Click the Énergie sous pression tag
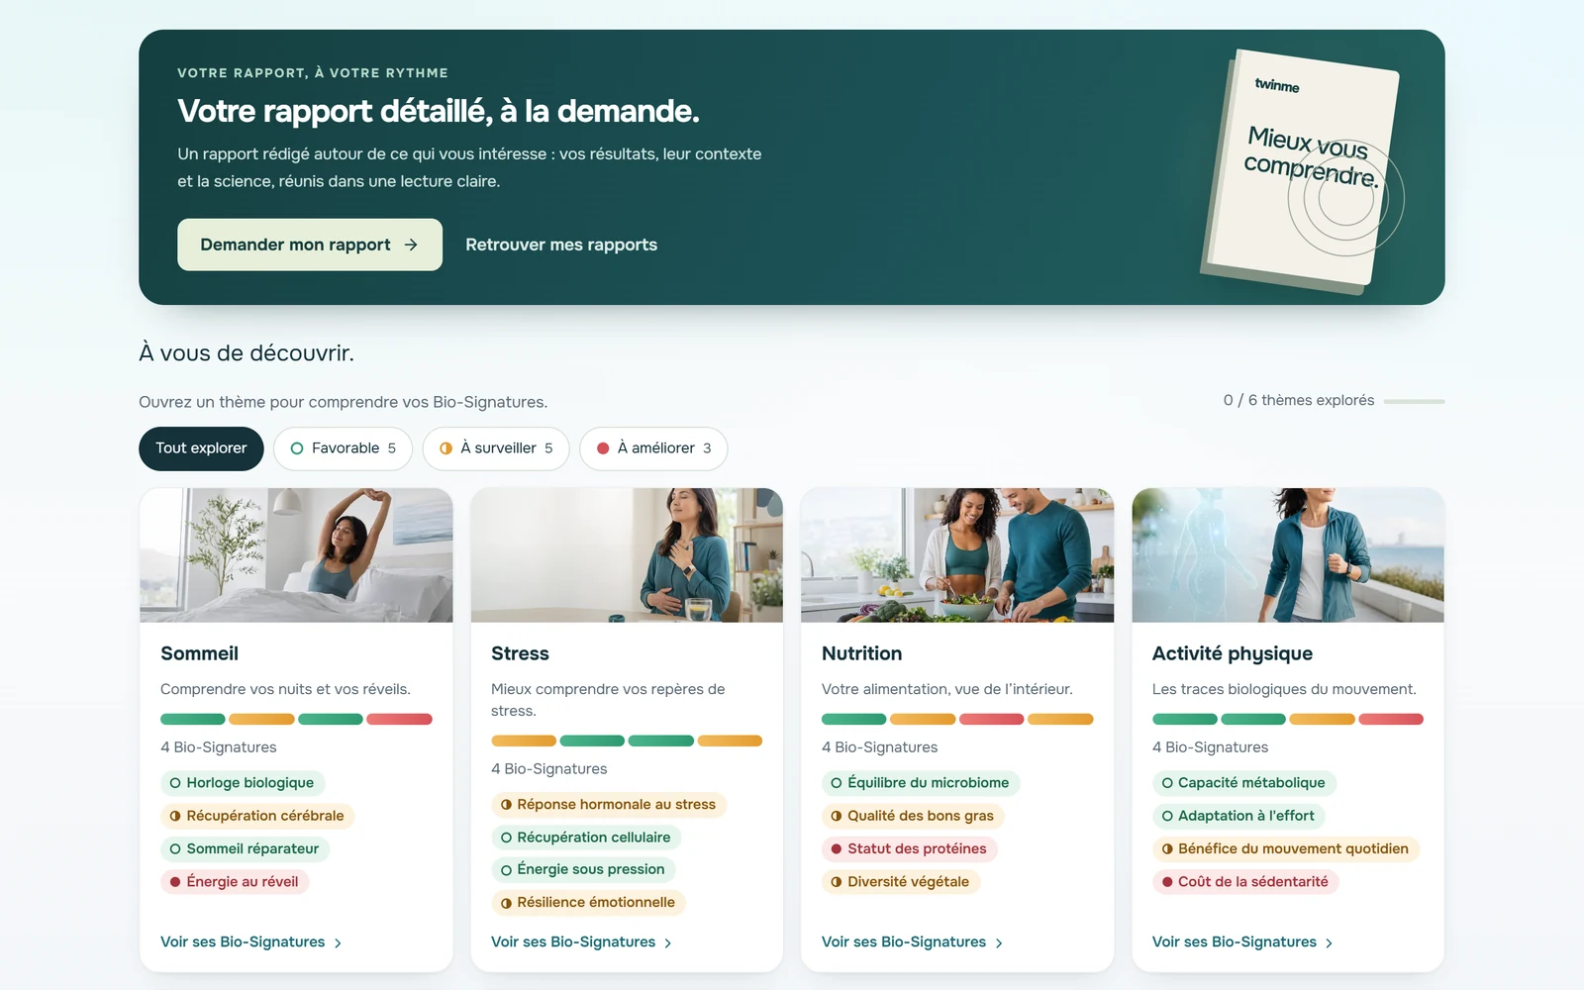Viewport: 1584px width, 990px height. (583, 870)
